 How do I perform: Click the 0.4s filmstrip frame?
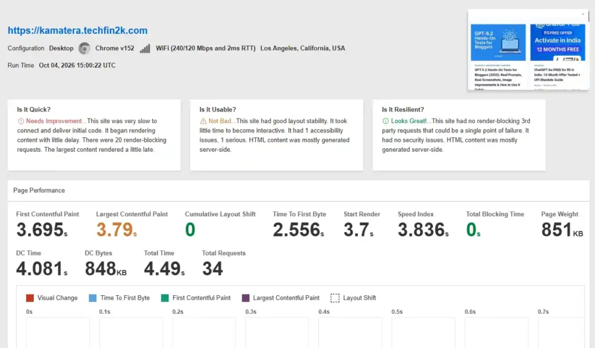point(350,332)
